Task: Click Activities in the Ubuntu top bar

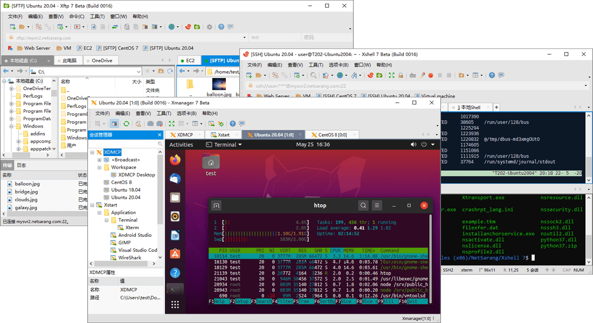Action: click(181, 144)
